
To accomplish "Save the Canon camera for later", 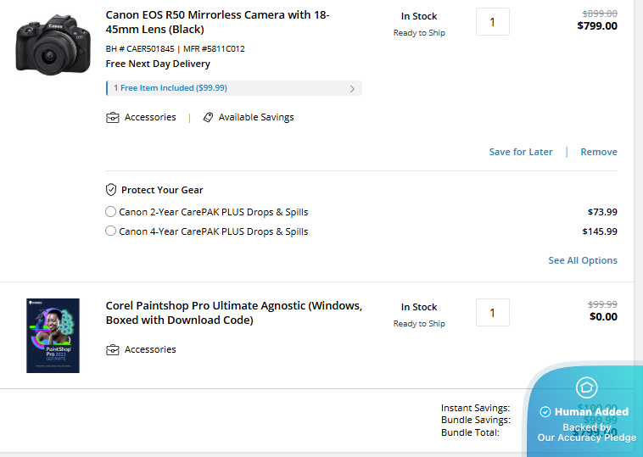I will (520, 152).
